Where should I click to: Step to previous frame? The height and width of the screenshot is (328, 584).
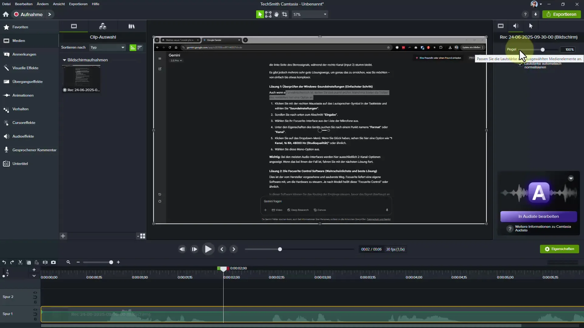[182, 249]
